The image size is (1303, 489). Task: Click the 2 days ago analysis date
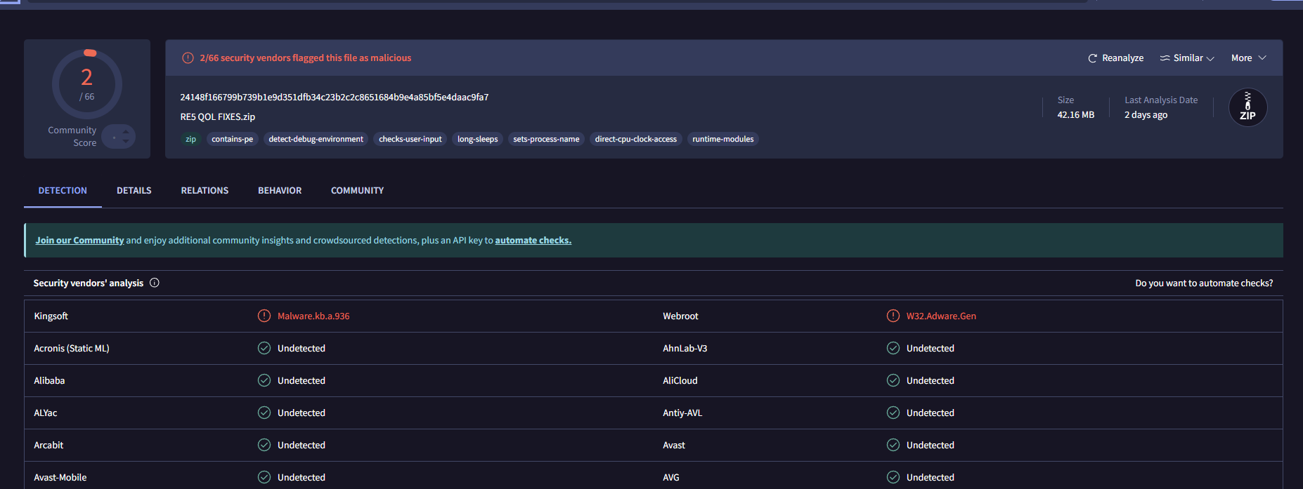pos(1146,114)
